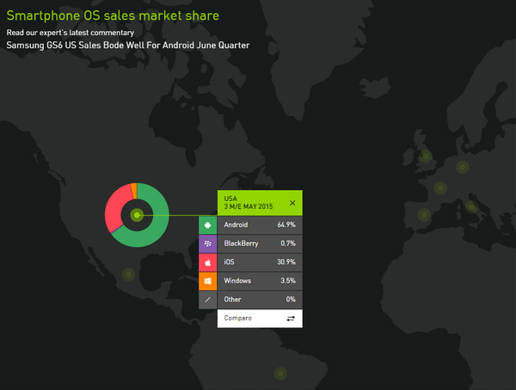Viewport: 516px width, 390px height.
Task: Select the Spain map marker
Action: 424,215
